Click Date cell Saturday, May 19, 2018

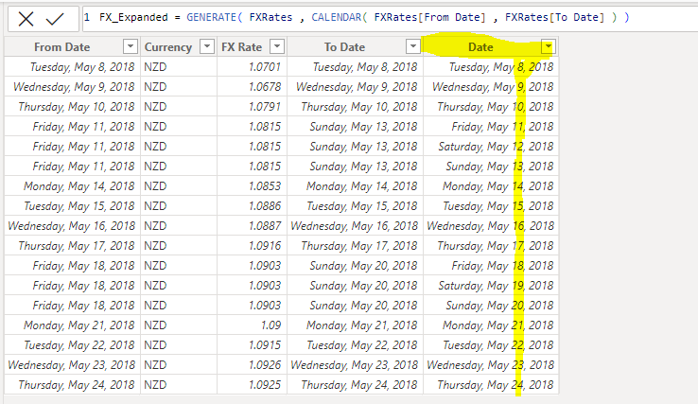(x=491, y=285)
